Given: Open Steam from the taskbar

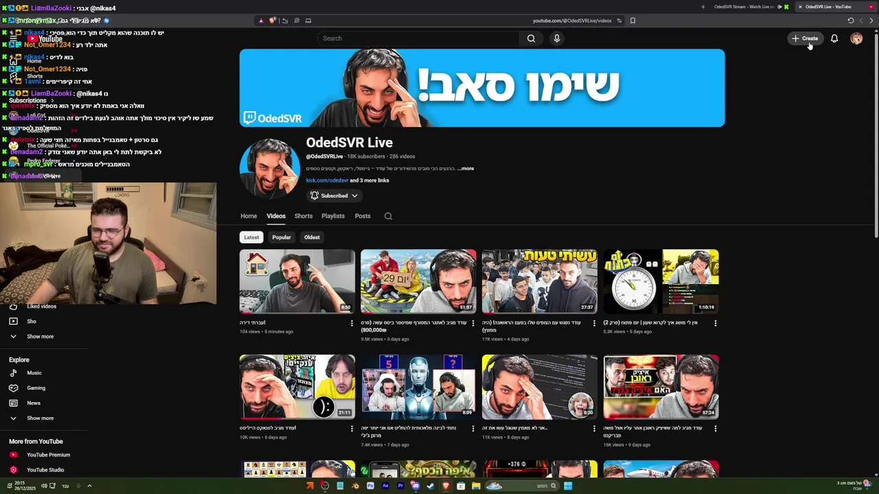Looking at the screenshot, I should click(431, 486).
